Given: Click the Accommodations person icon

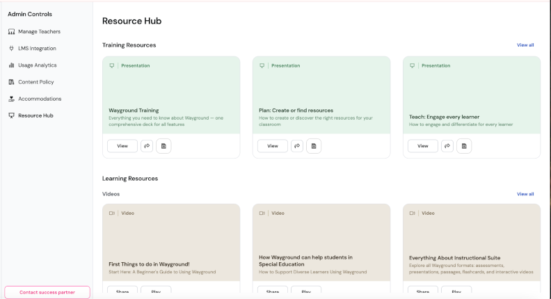Looking at the screenshot, I should click(11, 99).
